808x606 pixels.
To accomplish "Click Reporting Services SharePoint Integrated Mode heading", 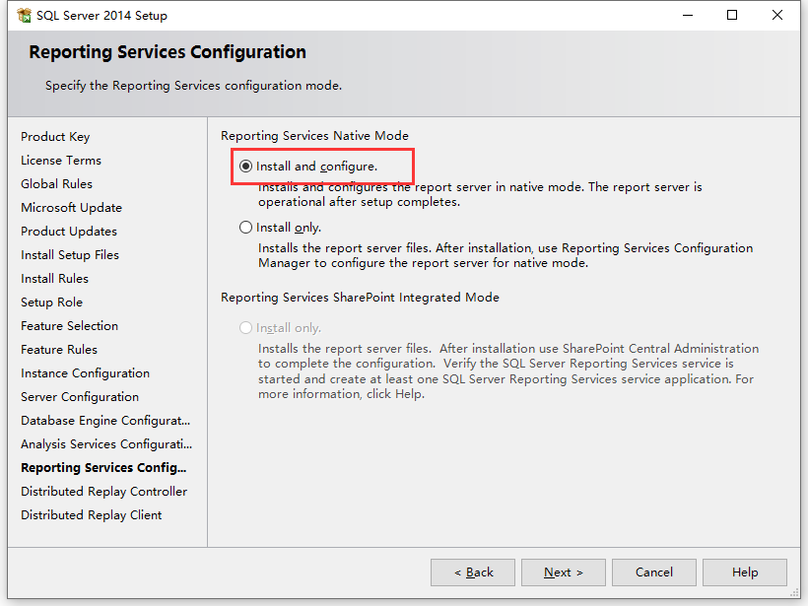I will coord(360,298).
